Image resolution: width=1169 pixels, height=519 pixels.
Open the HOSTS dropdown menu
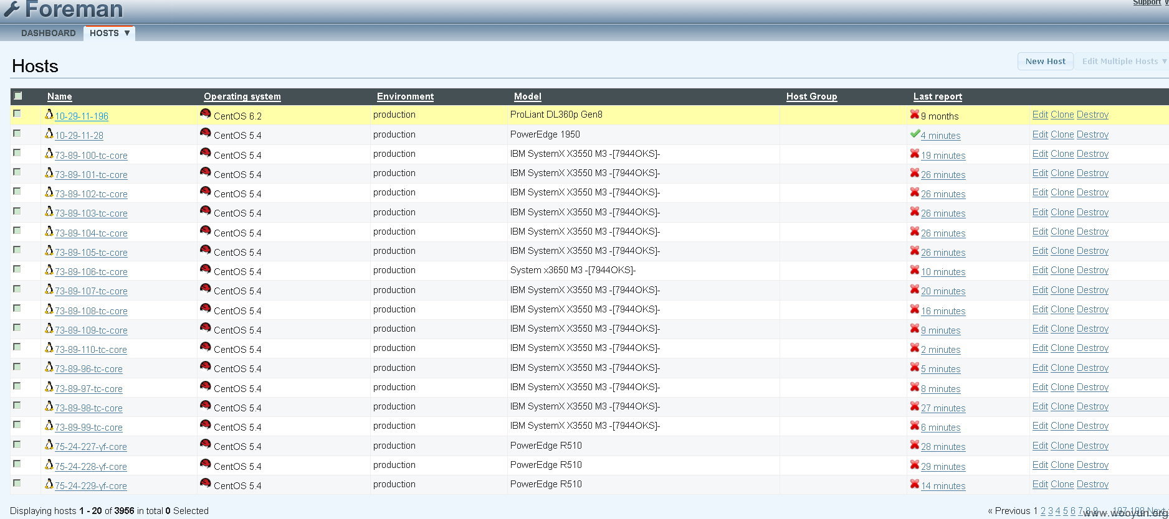pyautogui.click(x=110, y=33)
